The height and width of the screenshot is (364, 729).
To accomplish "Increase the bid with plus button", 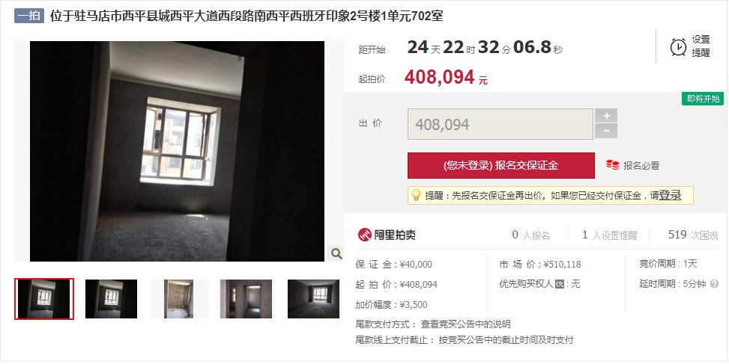I will tap(606, 115).
